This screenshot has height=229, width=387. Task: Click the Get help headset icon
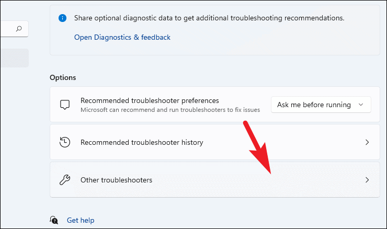54,220
